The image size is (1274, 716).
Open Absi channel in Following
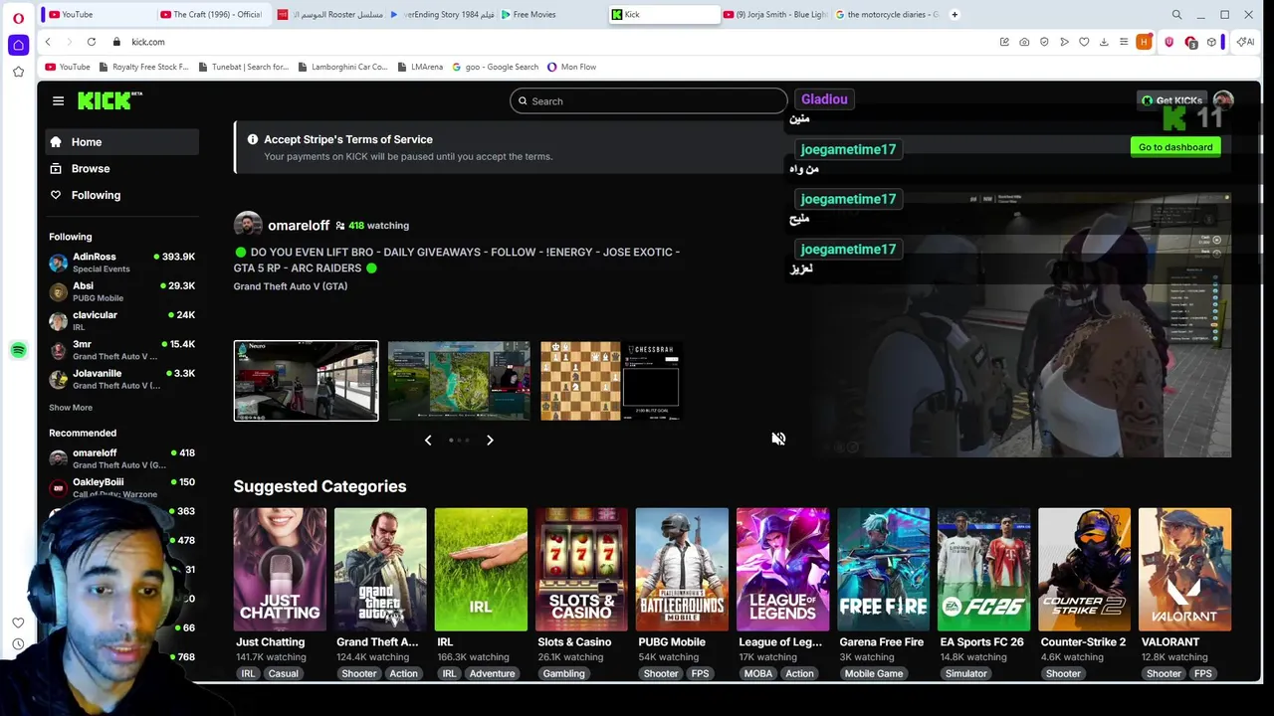click(x=121, y=291)
